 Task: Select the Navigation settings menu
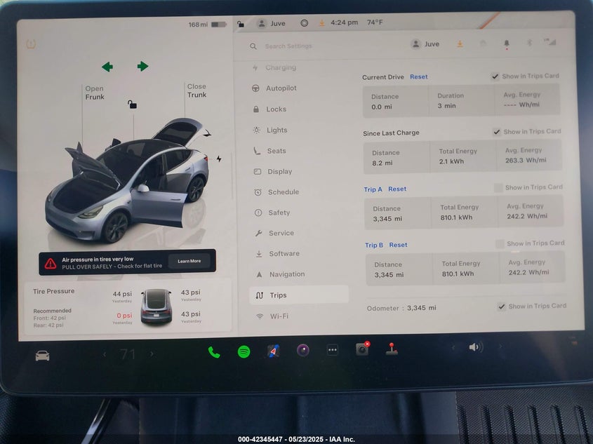286,274
